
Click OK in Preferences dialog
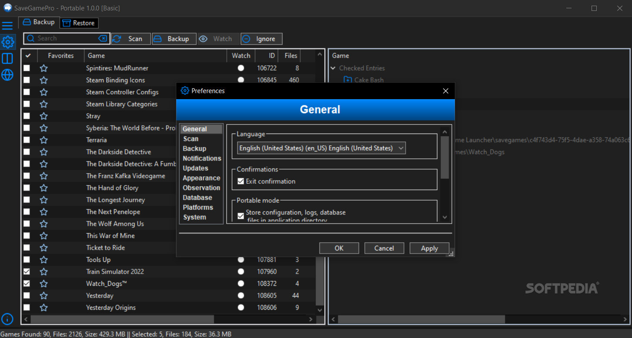[339, 248]
